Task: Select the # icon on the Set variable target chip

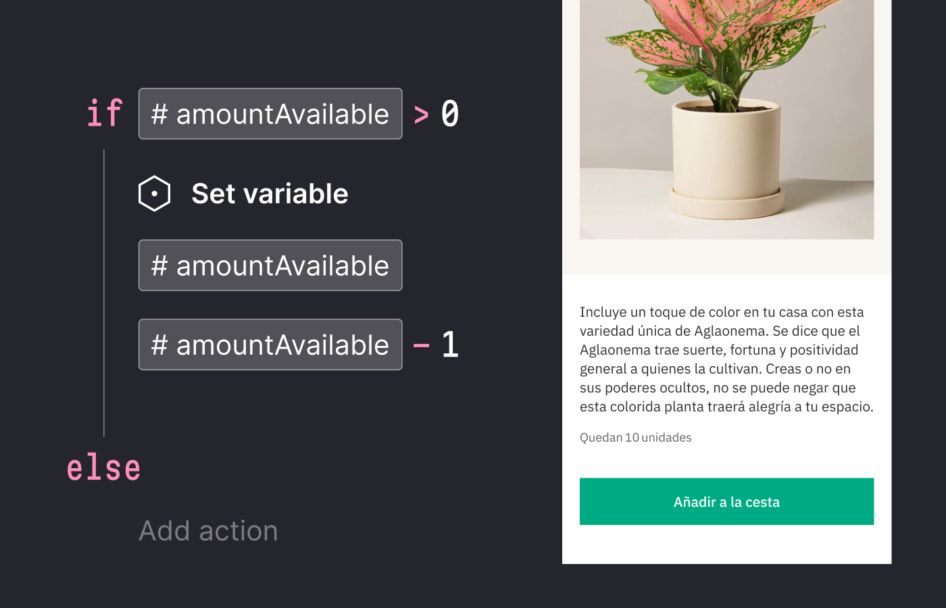Action: (x=161, y=265)
